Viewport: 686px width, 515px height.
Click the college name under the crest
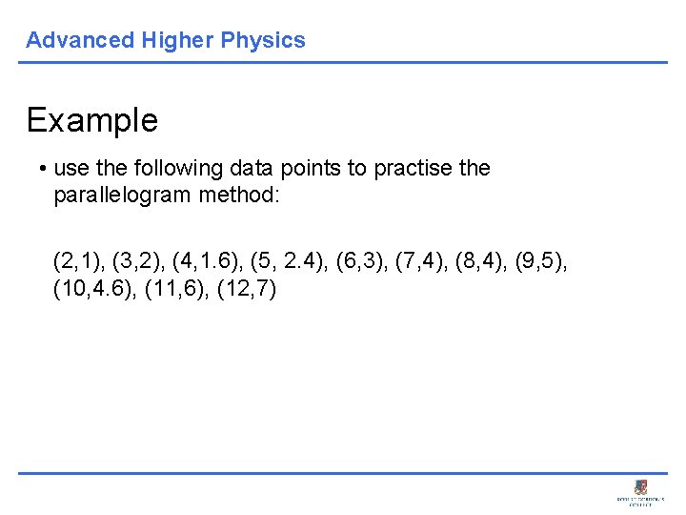641,502
